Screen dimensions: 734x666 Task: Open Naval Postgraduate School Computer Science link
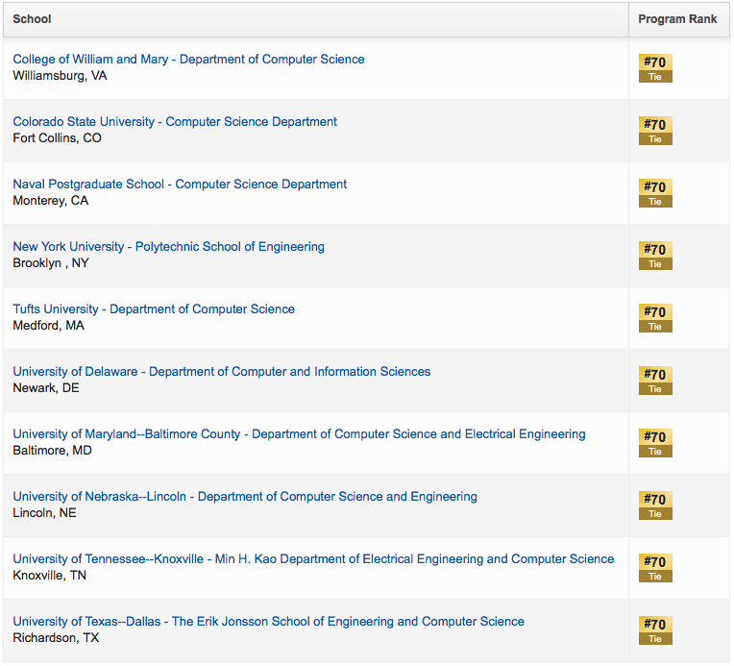click(180, 185)
